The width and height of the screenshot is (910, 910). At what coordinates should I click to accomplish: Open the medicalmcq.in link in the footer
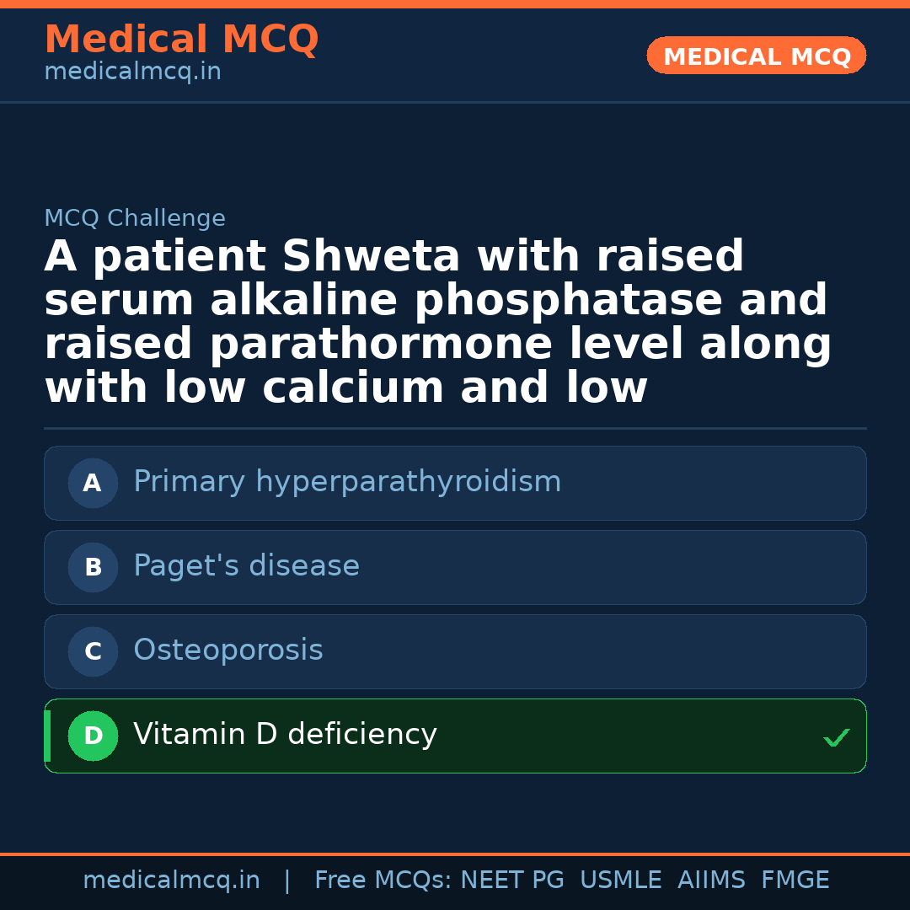point(171,881)
